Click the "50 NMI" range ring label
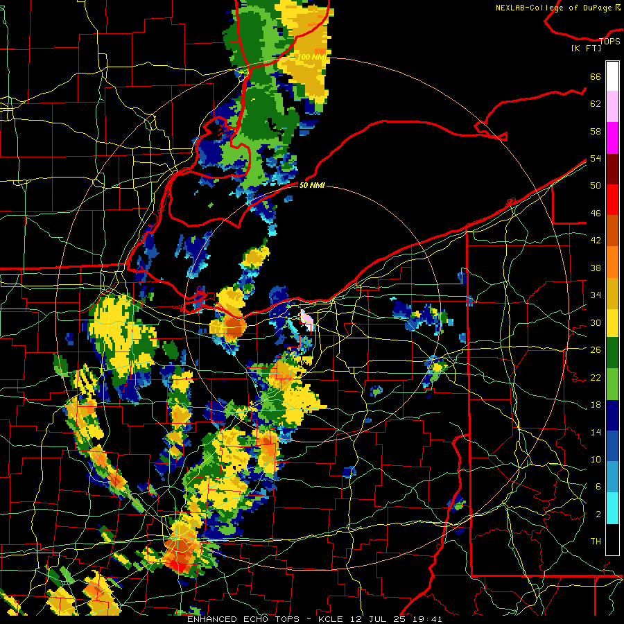 [311, 185]
